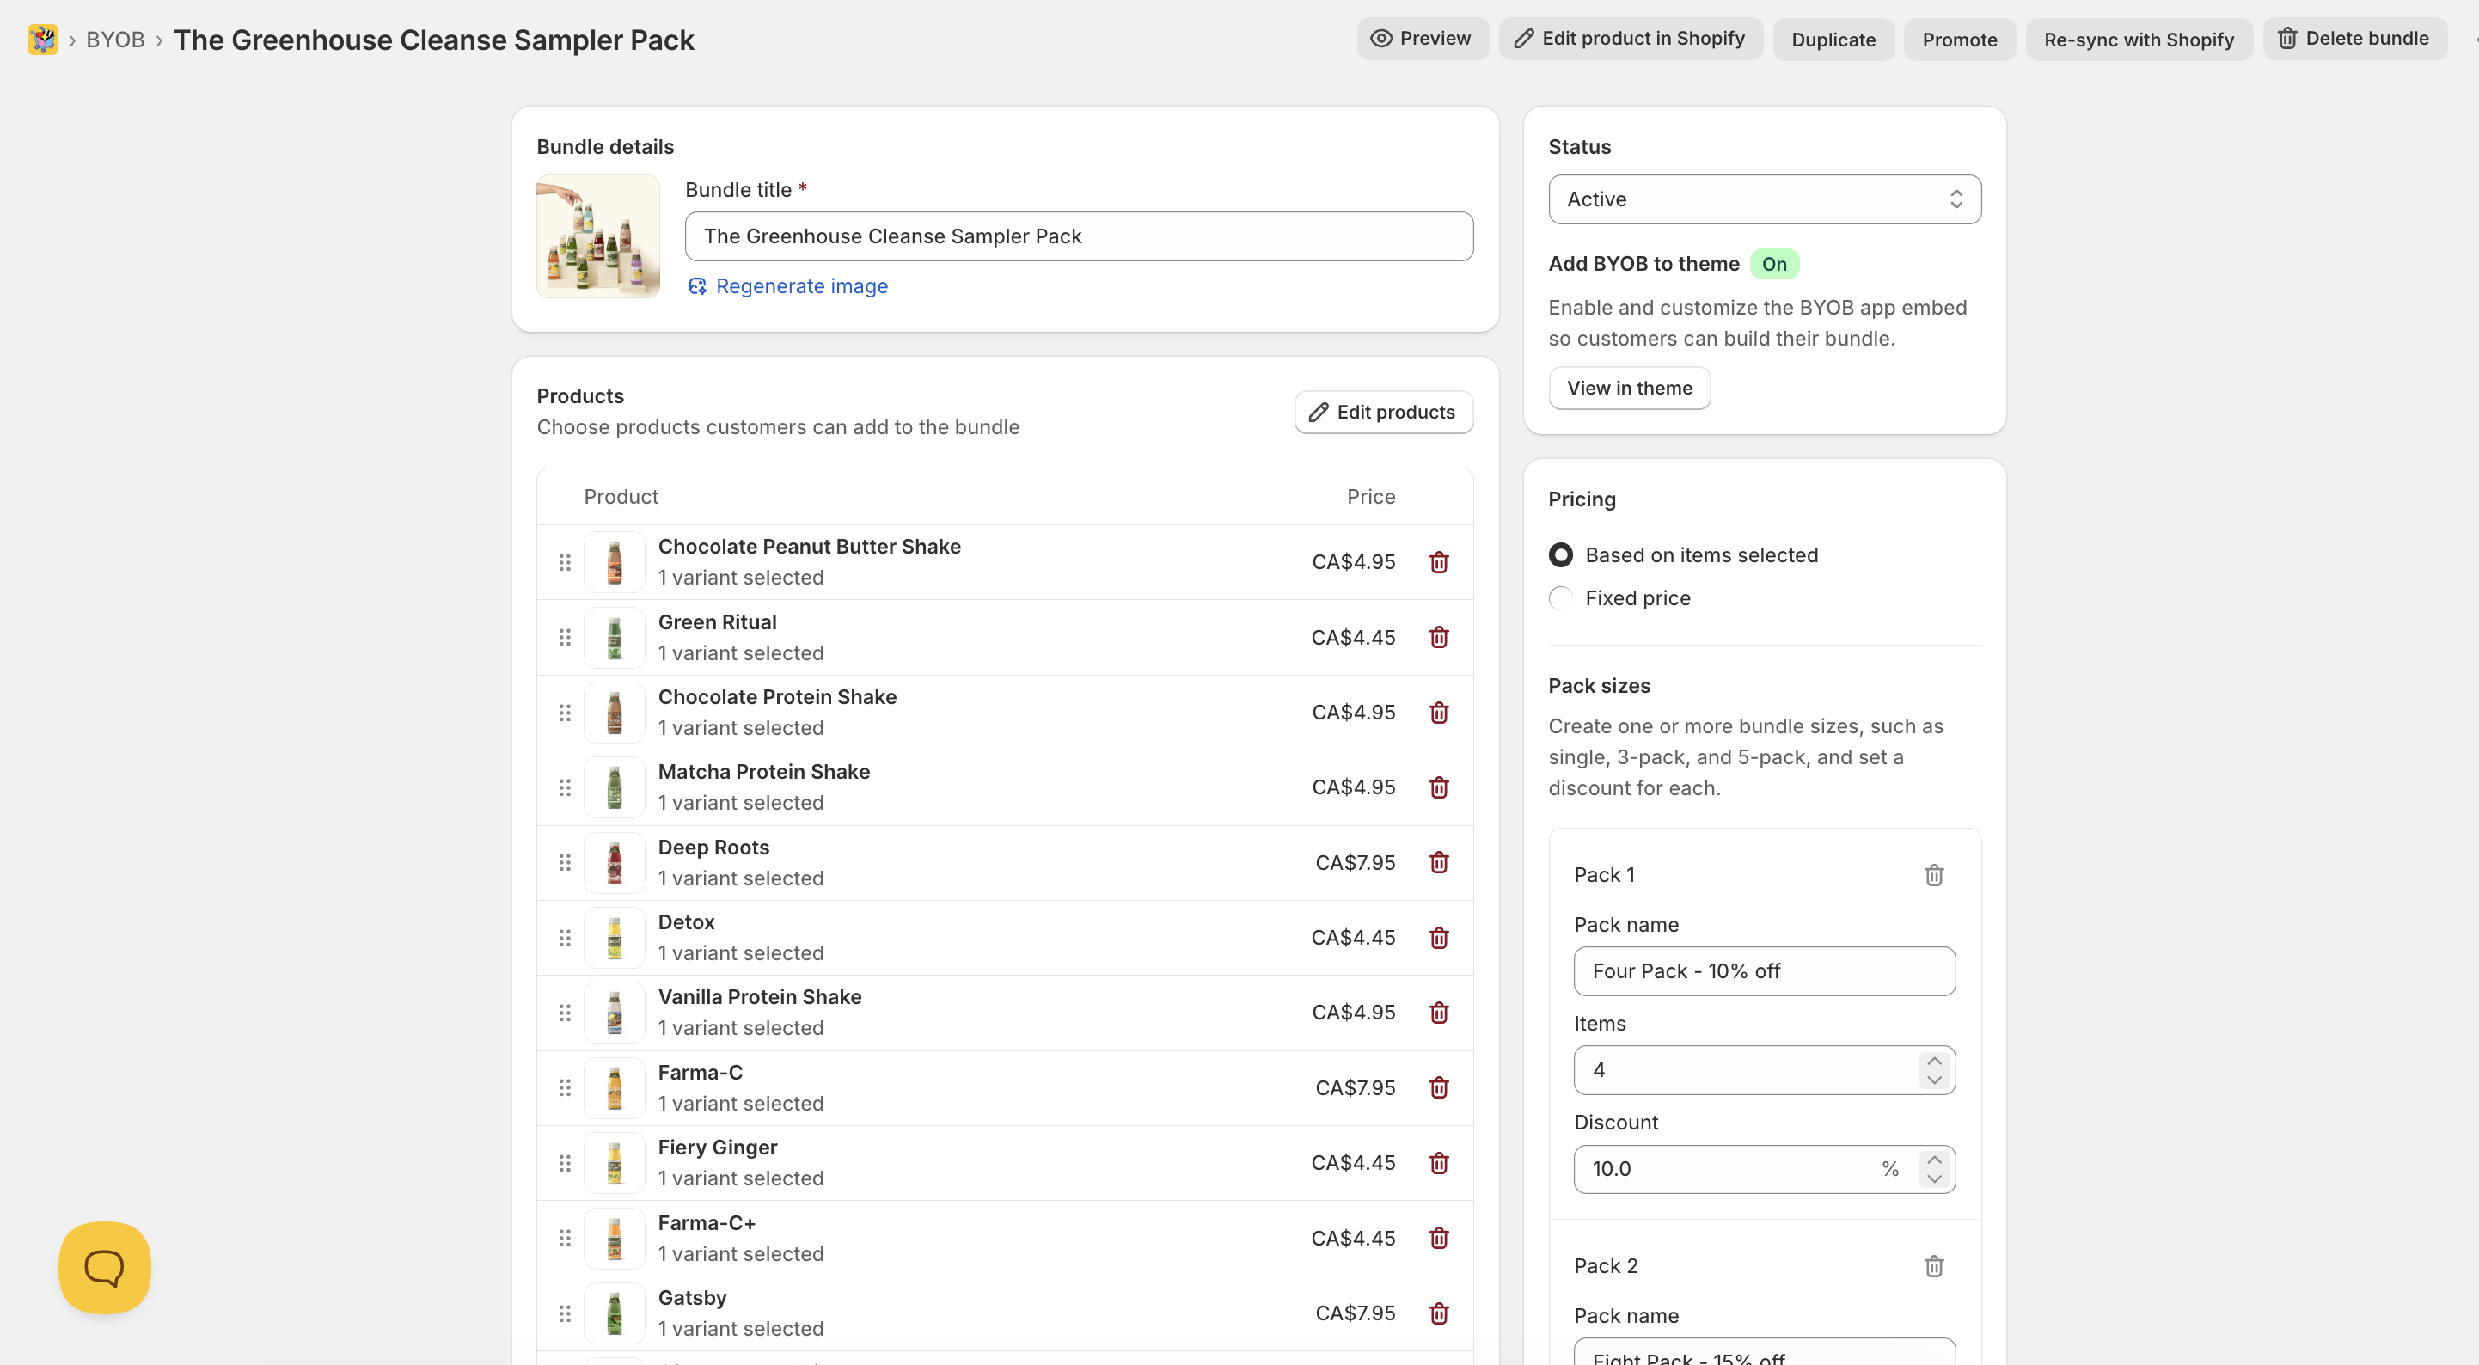Click the BYOB app logo icon
Image resolution: width=2479 pixels, height=1365 pixels.
(x=42, y=40)
